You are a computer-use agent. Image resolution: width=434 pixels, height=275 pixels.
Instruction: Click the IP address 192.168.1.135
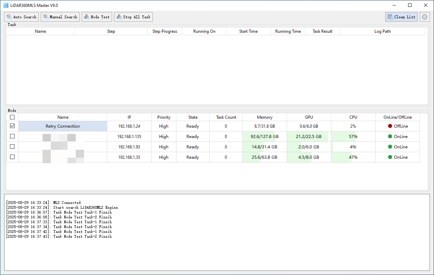[x=129, y=137]
